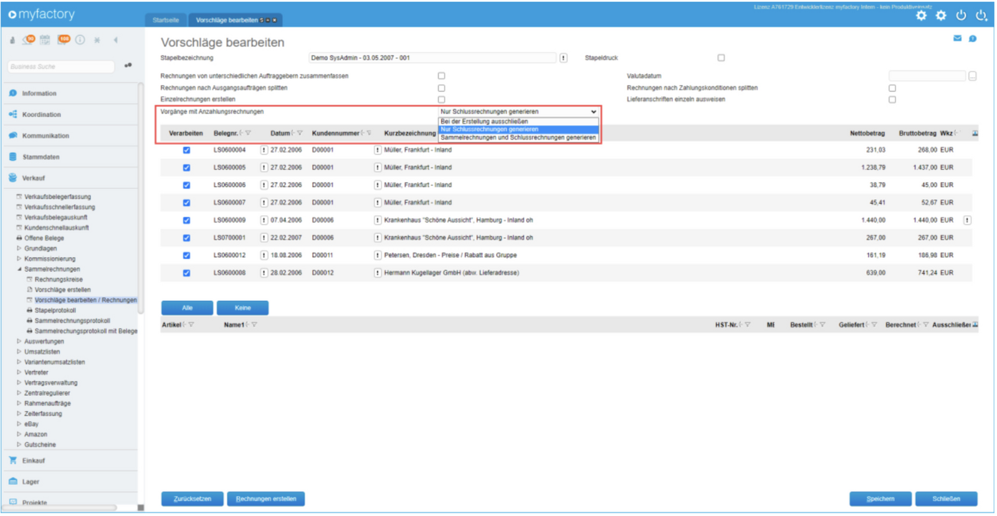Image resolution: width=997 pixels, height=516 pixels.
Task: Collapse the Sammelrechnungen tree node
Action: click(19, 270)
